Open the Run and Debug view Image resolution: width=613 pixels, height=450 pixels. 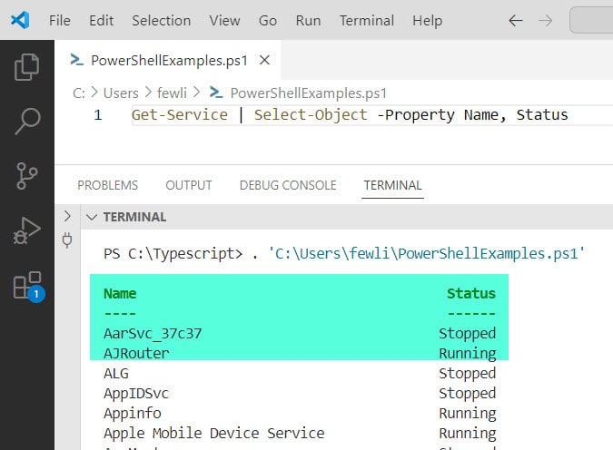[26, 230]
